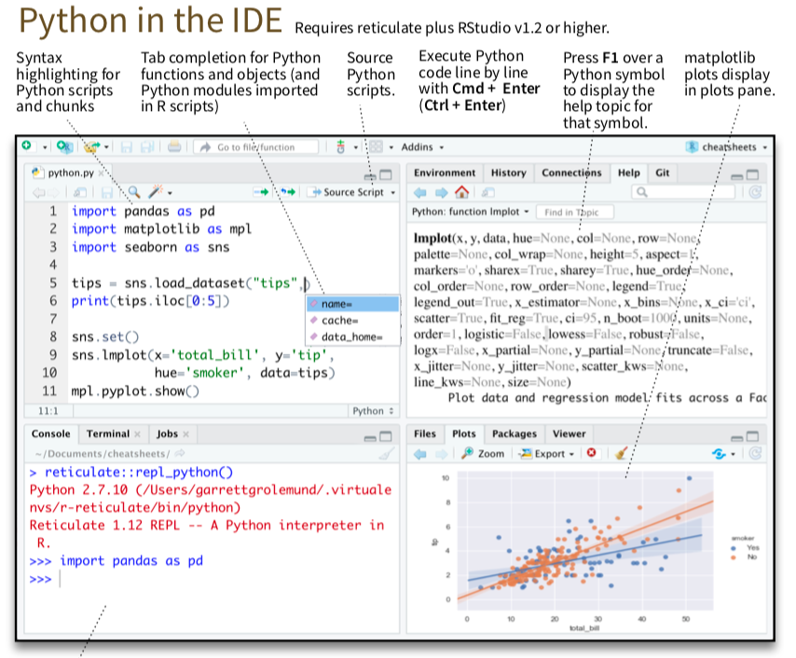This screenshot has width=796, height=658.
Task: Switch to the Git tab
Action: coord(662,173)
